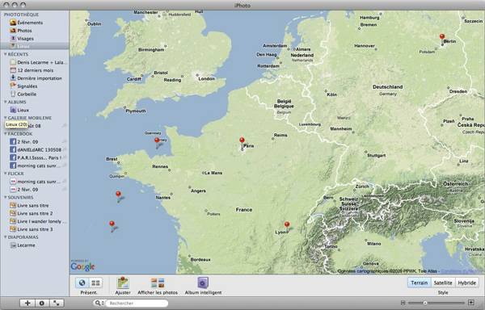This screenshot has width=485, height=310.
Task: Select the Satellite map style
Action: 443,283
